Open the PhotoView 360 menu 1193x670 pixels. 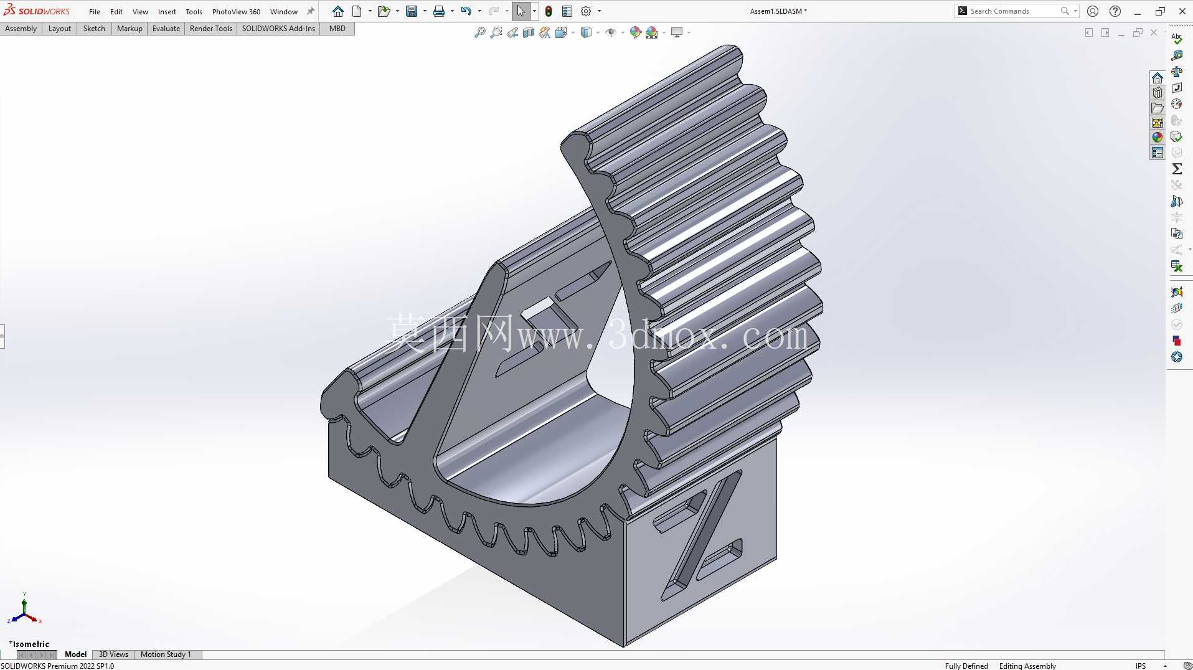coord(236,12)
